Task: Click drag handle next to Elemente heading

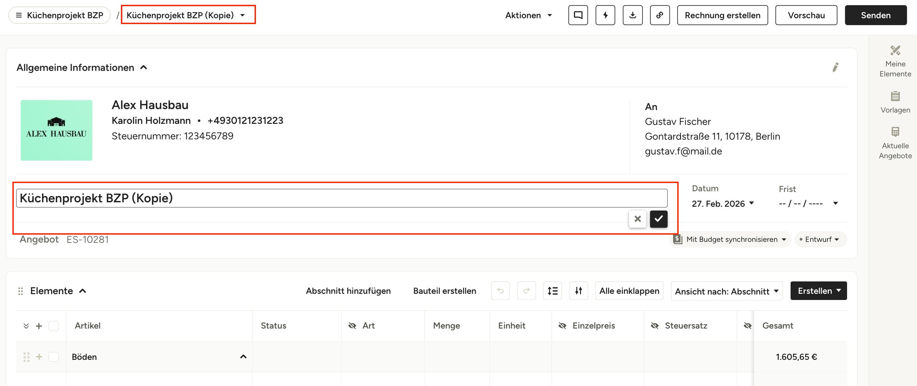Action: coord(21,291)
